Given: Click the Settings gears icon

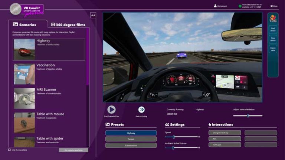Looking at the screenshot, I should tap(167, 124).
